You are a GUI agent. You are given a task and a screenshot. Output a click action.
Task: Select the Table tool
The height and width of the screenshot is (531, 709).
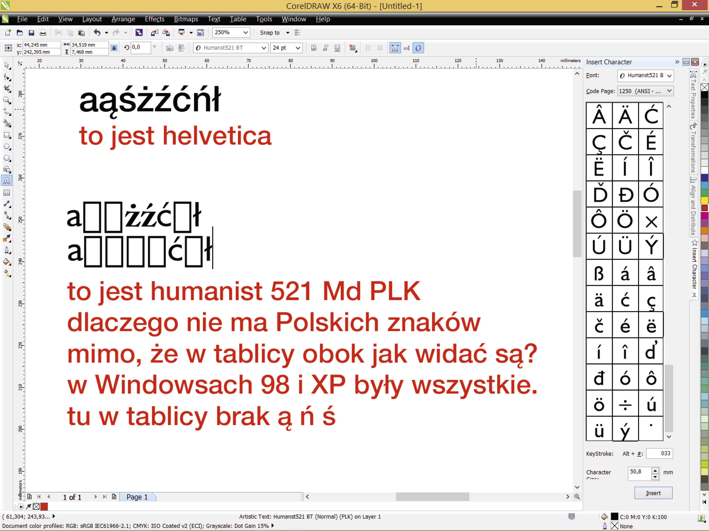click(x=7, y=193)
